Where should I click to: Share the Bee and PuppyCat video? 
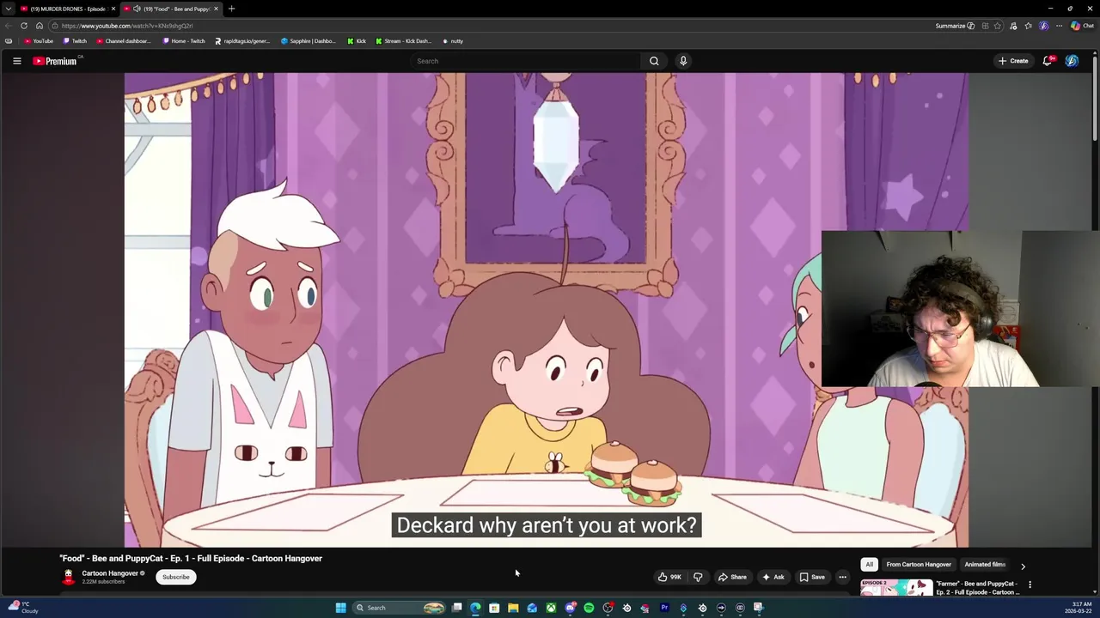pos(732,577)
